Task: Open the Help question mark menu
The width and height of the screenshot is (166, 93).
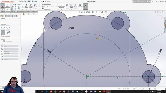Action: point(155,2)
